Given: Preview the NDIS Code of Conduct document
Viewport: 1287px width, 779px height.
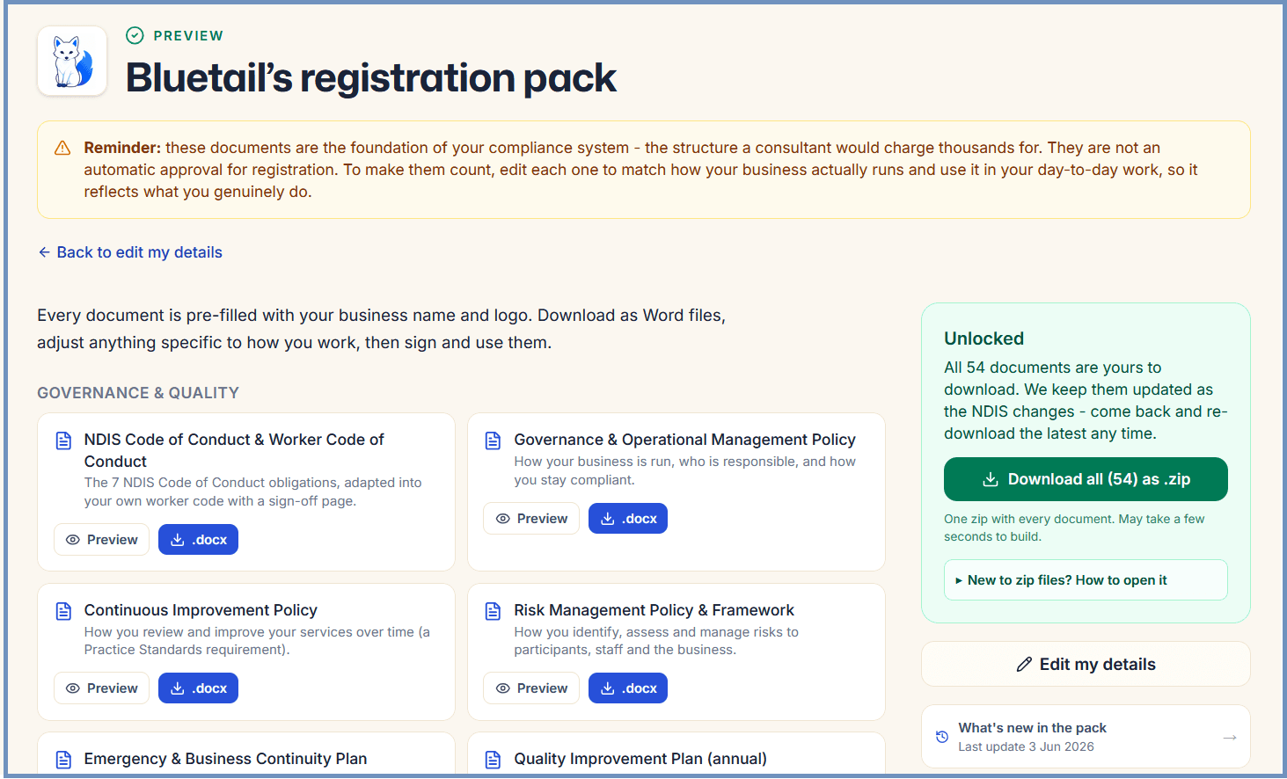Looking at the screenshot, I should coord(102,540).
